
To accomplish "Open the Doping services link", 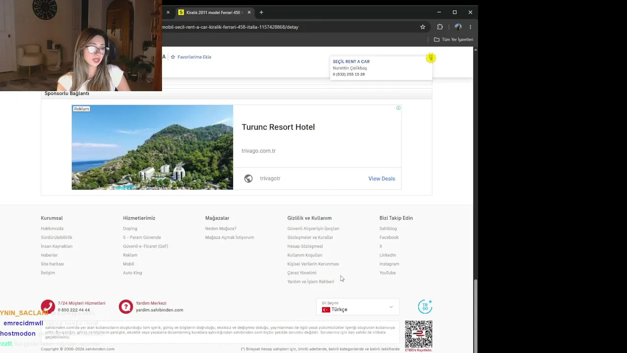I will (x=130, y=228).
